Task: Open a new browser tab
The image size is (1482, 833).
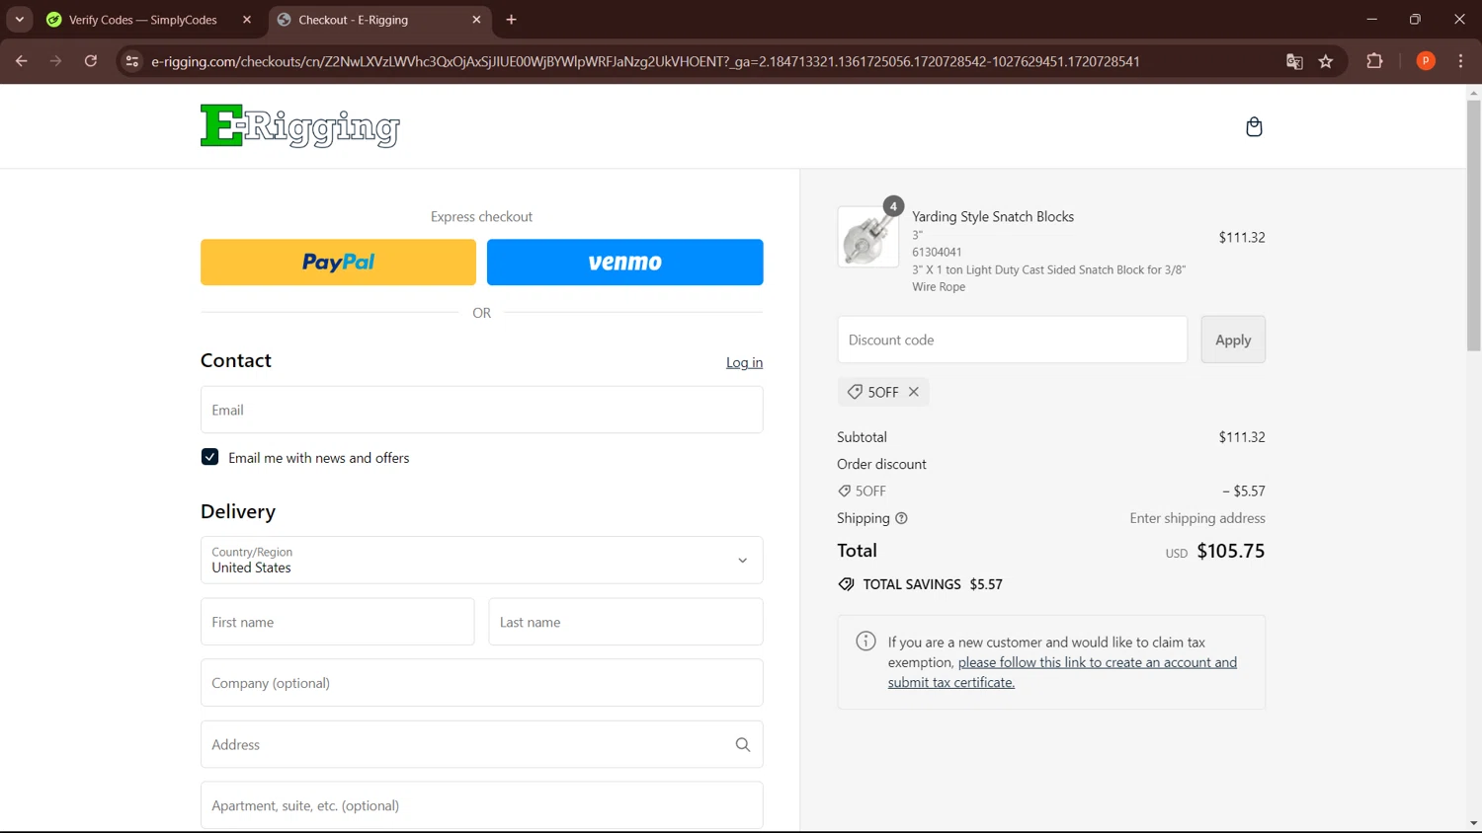Action: [511, 20]
